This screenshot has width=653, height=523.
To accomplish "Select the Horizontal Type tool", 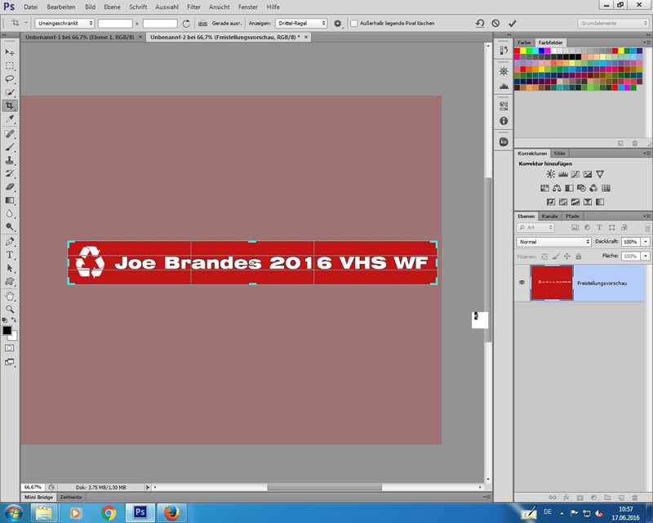I will pos(10,255).
